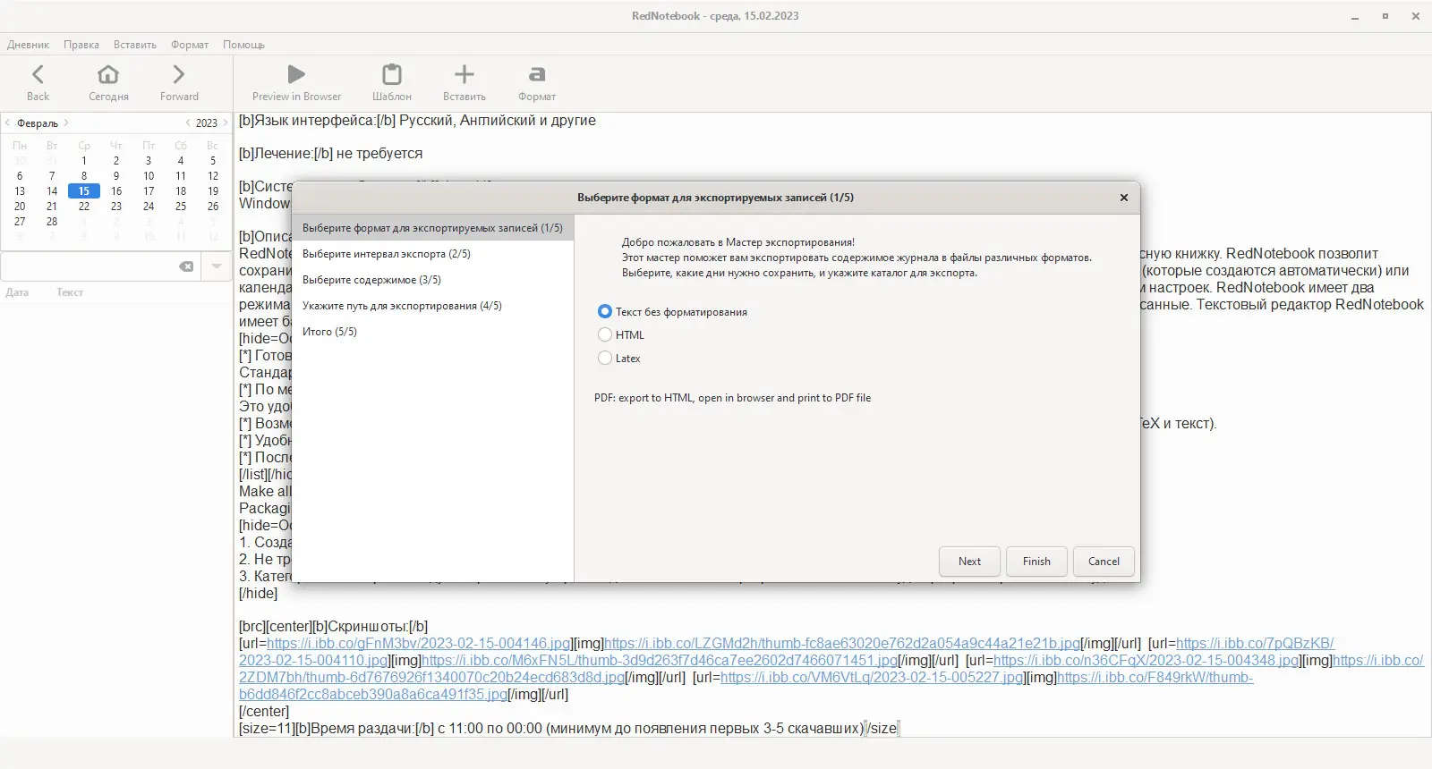Image resolution: width=1432 pixels, height=769 pixels.
Task: Go to wizard step Выберите интервал экспорта (2/5)
Action: (x=432, y=254)
